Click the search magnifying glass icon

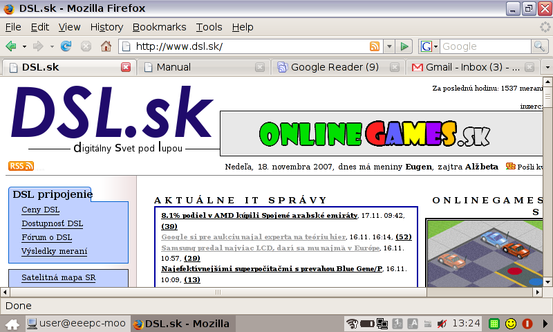tap(539, 46)
